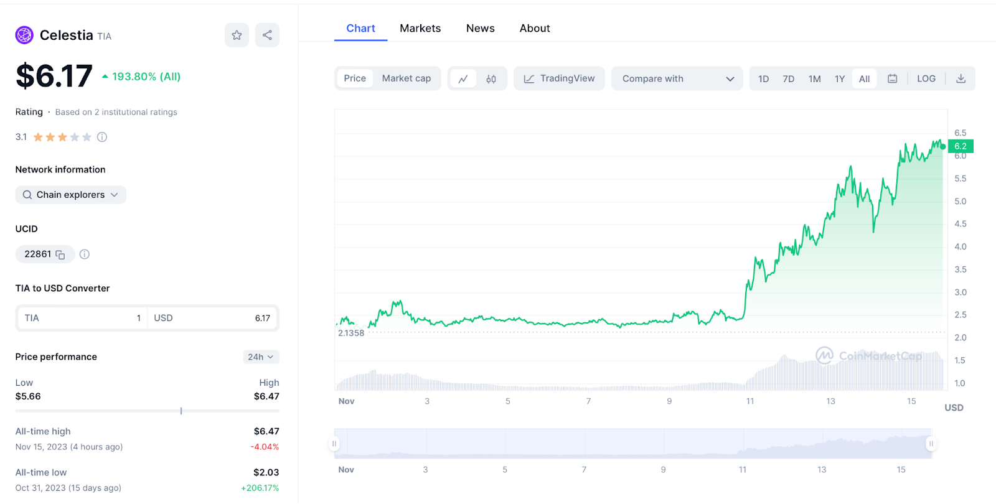The height and width of the screenshot is (504, 996).
Task: Switch to candlestick chart icon
Action: (x=491, y=78)
